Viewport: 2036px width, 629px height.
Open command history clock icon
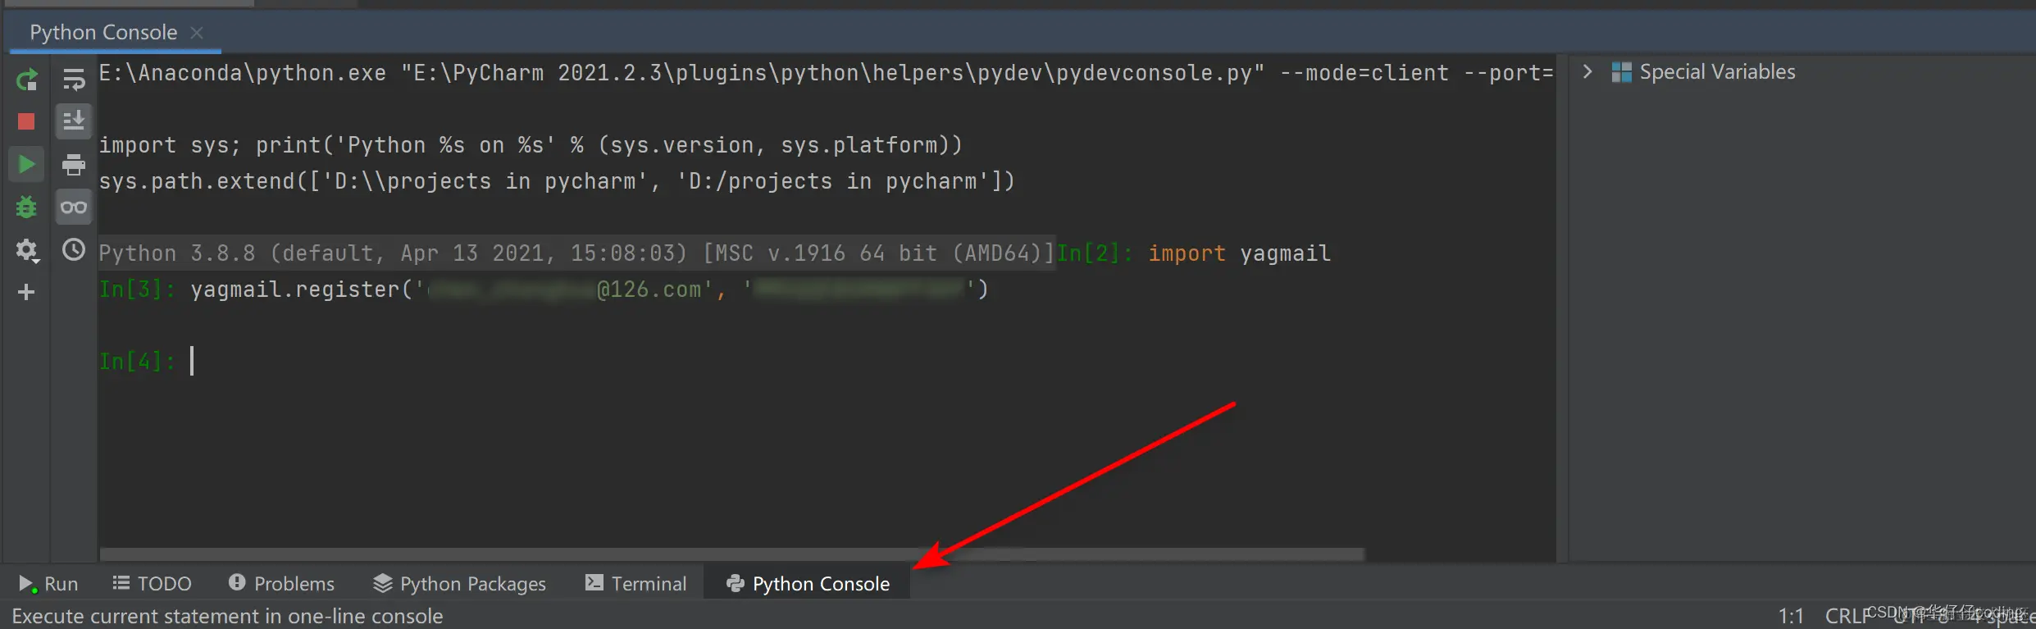[74, 249]
